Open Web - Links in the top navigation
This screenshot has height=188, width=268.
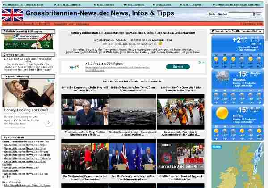[163, 4]
